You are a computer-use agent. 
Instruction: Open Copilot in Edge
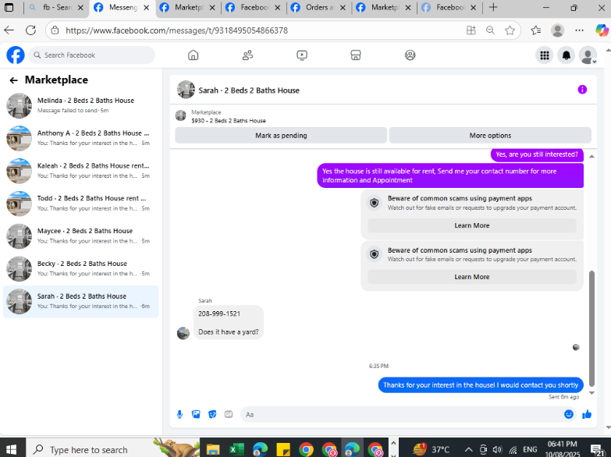602,30
